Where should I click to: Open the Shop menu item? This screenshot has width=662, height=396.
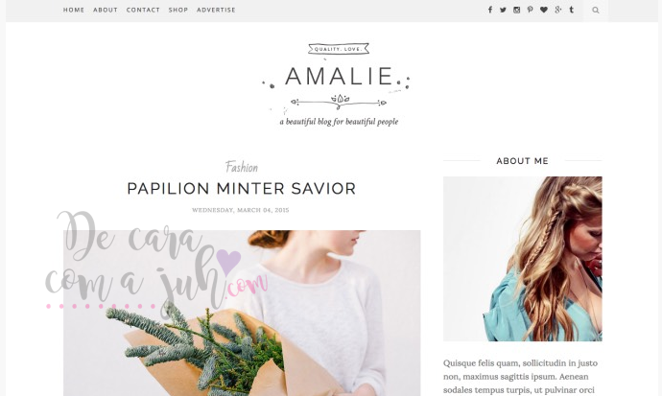point(178,10)
